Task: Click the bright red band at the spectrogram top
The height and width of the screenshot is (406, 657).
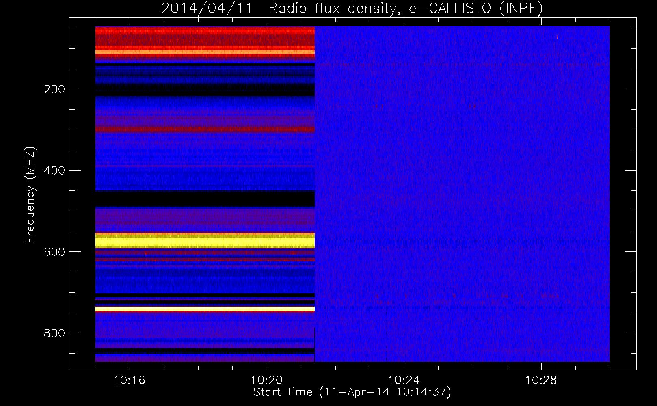Action: pos(205,31)
